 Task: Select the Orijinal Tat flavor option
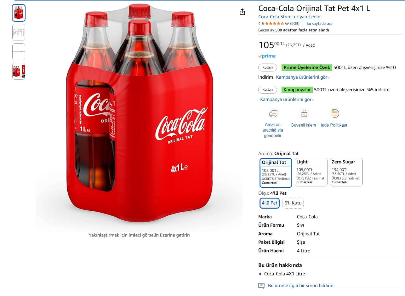coord(276,173)
